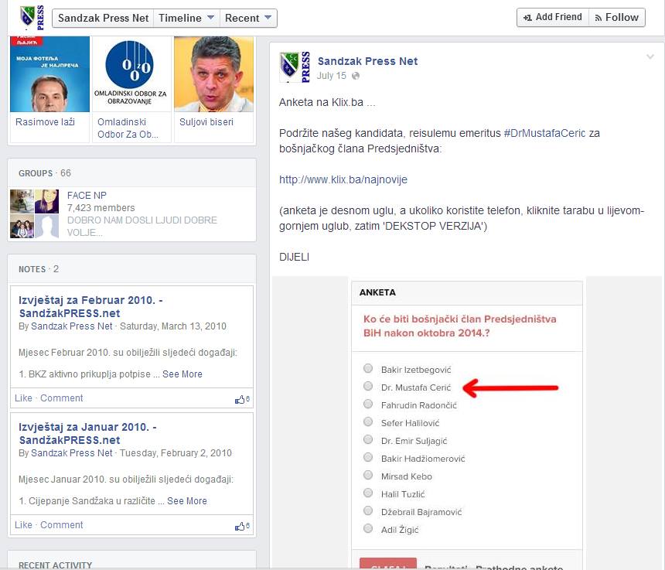Click the #DrMustafaCeric hashtag
Viewport: 665px width, 570px height.
[x=544, y=133]
